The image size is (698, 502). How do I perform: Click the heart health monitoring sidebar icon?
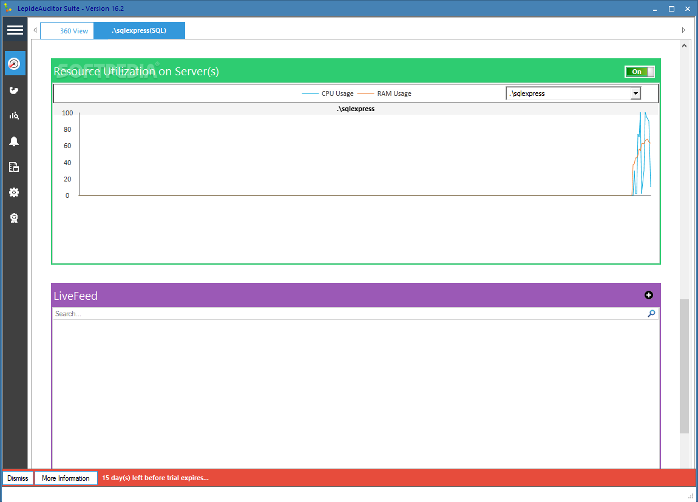tap(14, 90)
